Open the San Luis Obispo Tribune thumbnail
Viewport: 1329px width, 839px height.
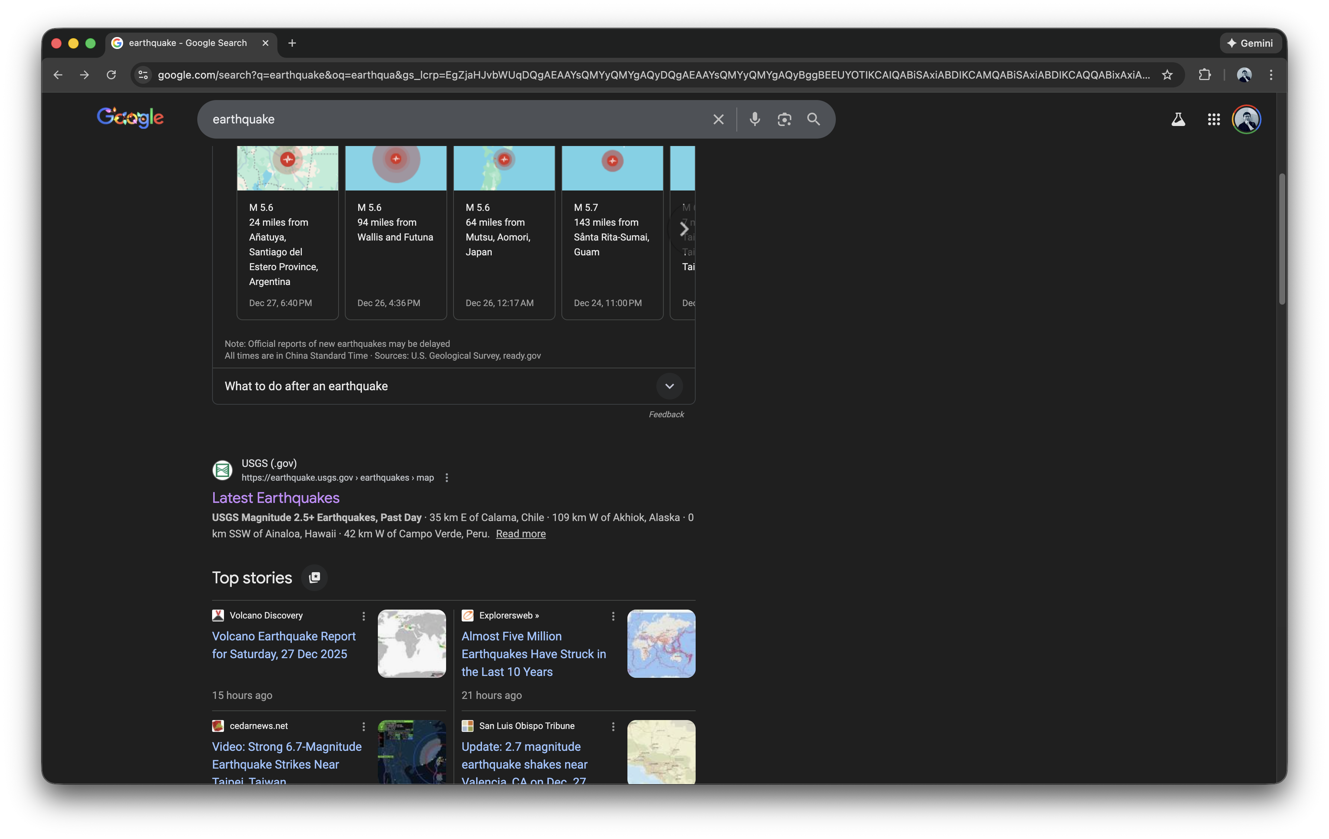pyautogui.click(x=661, y=752)
